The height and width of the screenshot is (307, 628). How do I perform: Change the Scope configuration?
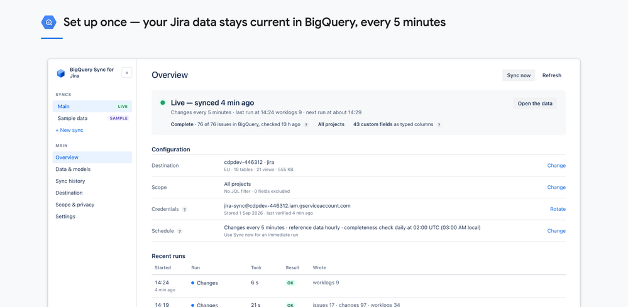point(556,188)
